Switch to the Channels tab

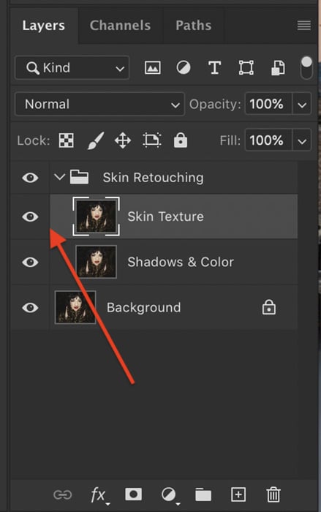[x=120, y=26]
